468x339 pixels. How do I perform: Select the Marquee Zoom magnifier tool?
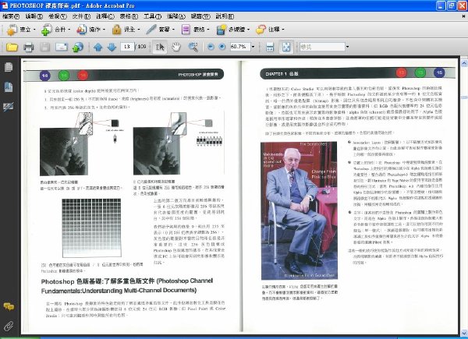(193, 47)
